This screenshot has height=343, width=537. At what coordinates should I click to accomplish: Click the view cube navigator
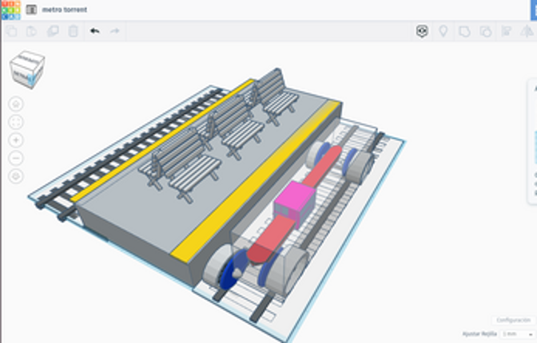(26, 69)
